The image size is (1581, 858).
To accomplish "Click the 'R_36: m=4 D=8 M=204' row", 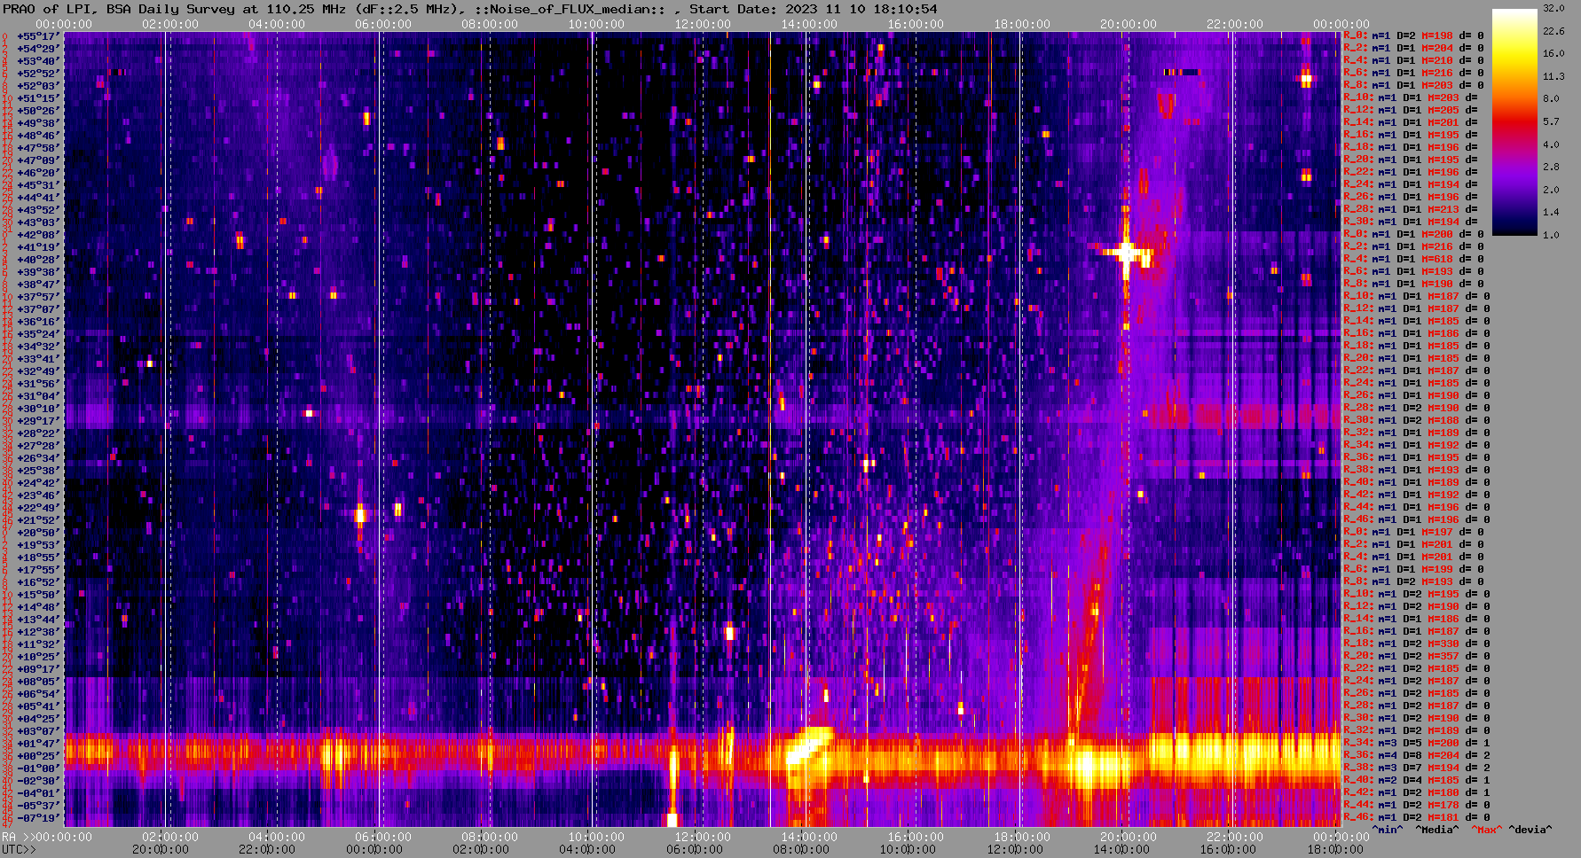I will pyautogui.click(x=1417, y=755).
